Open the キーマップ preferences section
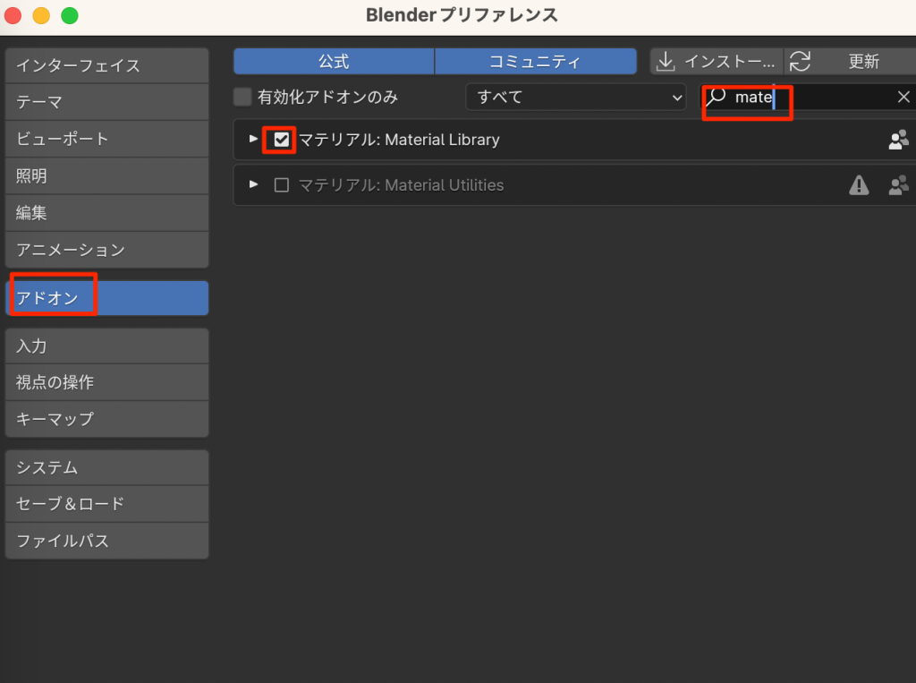The image size is (916, 683). point(106,419)
